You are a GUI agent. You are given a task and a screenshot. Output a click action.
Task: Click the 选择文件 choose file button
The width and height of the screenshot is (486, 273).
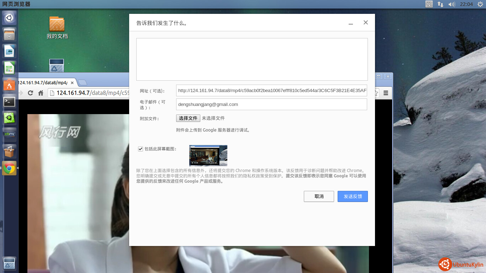pos(188,118)
